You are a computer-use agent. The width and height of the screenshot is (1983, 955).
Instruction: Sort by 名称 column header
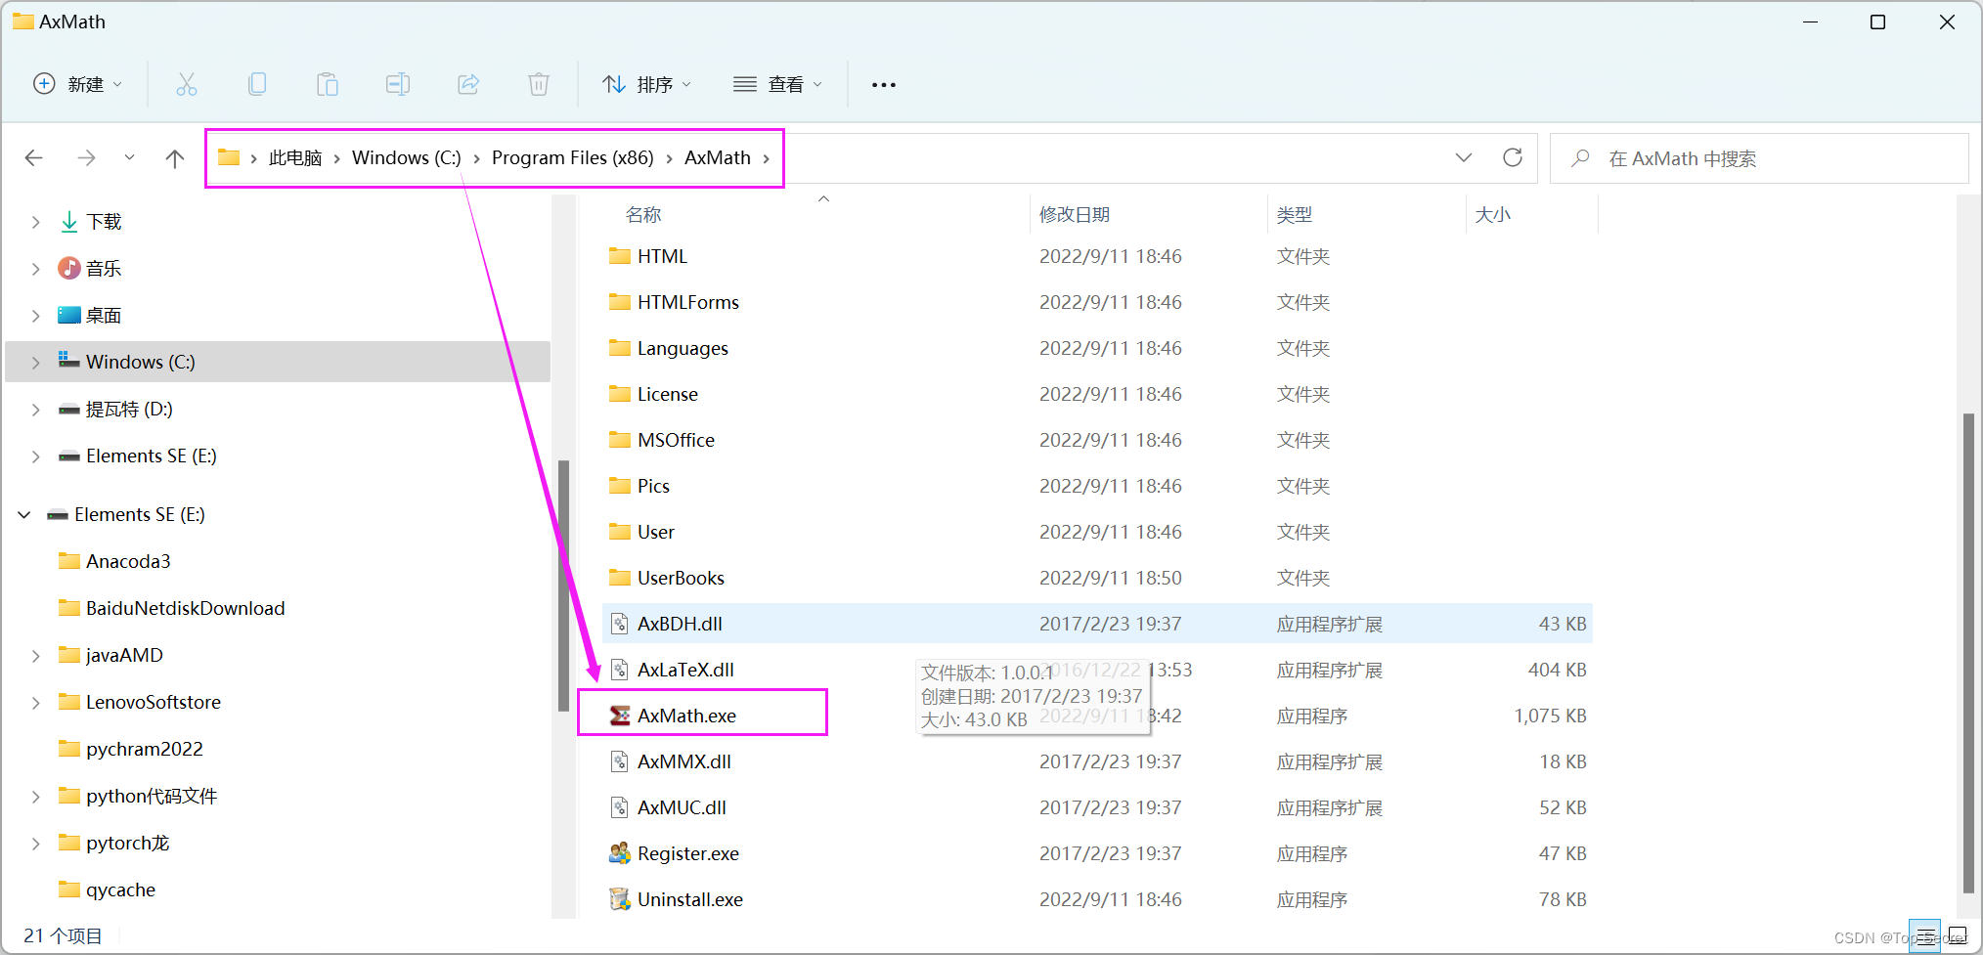pyautogui.click(x=643, y=214)
